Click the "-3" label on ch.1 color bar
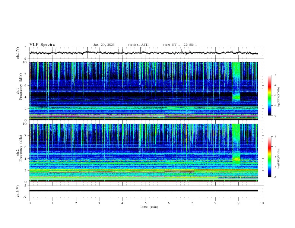295x228 pixels. tap(275, 75)
